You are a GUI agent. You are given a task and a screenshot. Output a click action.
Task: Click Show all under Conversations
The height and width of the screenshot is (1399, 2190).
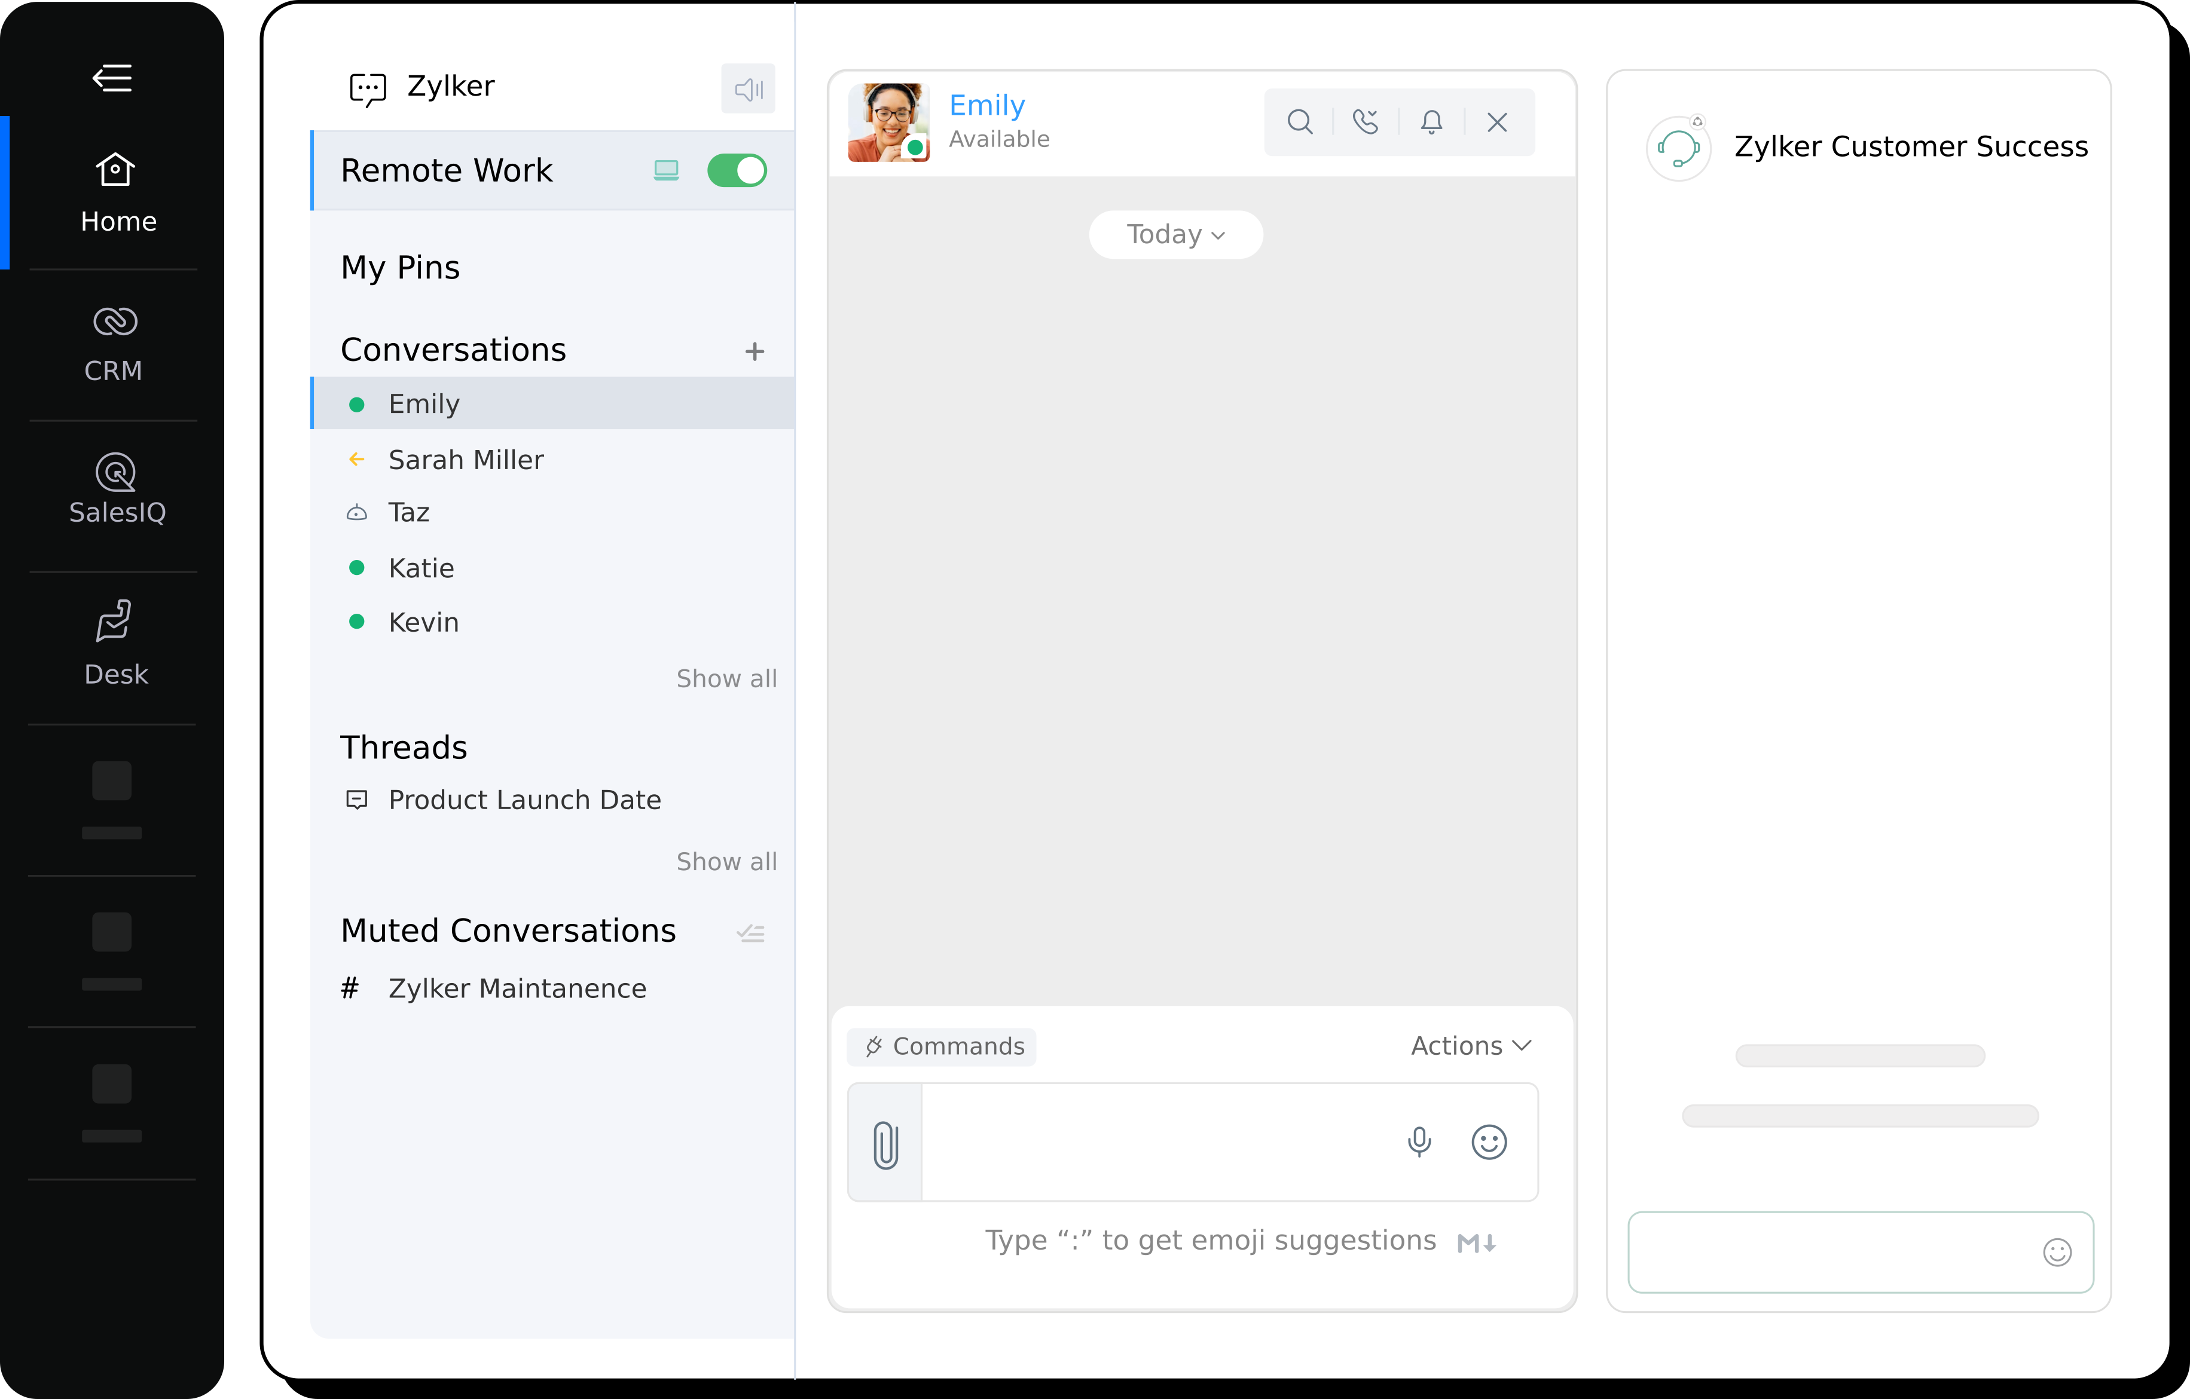pos(726,679)
